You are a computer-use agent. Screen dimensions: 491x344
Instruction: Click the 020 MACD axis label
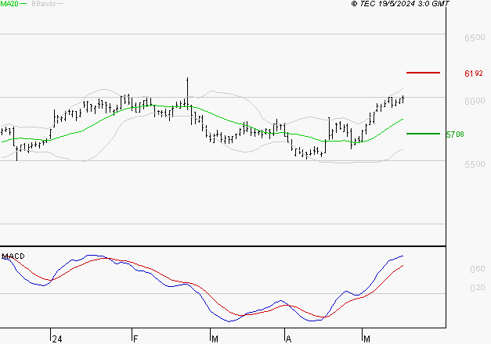coord(477,288)
